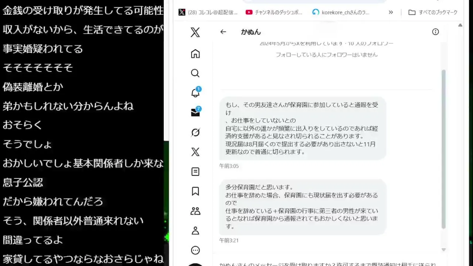Click the conversation scrollbar down arrow
The image size is (473, 266).
(444, 250)
